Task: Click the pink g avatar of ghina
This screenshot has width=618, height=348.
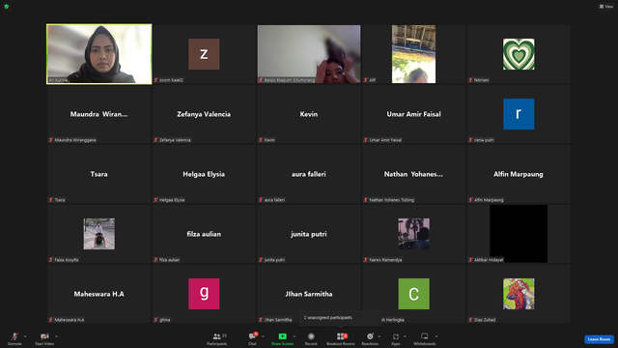Action: click(x=204, y=294)
